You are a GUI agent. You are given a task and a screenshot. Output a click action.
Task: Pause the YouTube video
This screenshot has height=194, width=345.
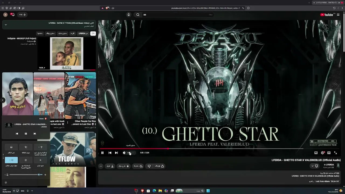(102, 153)
